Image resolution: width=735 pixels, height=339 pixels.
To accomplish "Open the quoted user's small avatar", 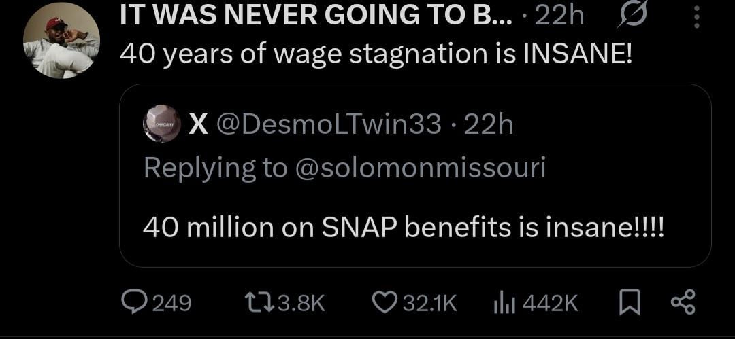I will tap(162, 124).
